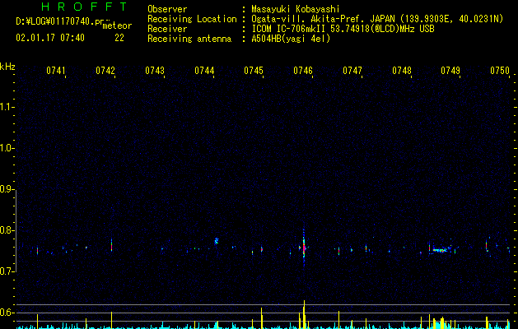Select antenna value A504HB(yagi 4el)
Image resolution: width=518 pixels, height=329 pixels.
(x=291, y=39)
